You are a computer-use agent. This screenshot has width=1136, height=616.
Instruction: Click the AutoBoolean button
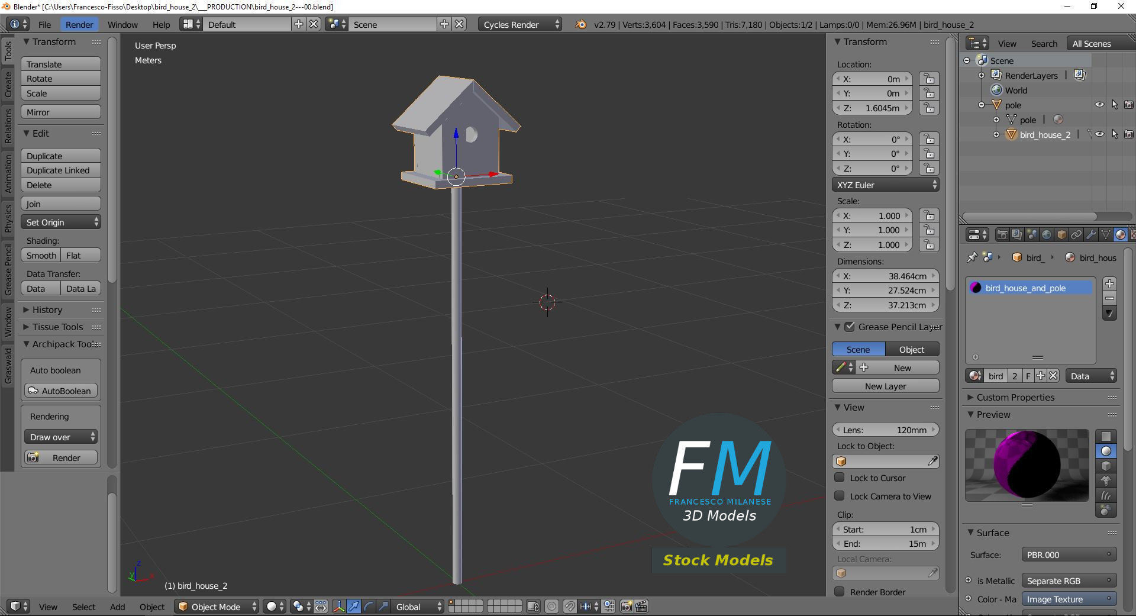[61, 391]
